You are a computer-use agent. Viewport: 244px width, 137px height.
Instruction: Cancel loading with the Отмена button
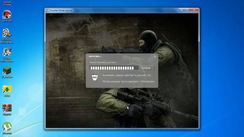147,68
